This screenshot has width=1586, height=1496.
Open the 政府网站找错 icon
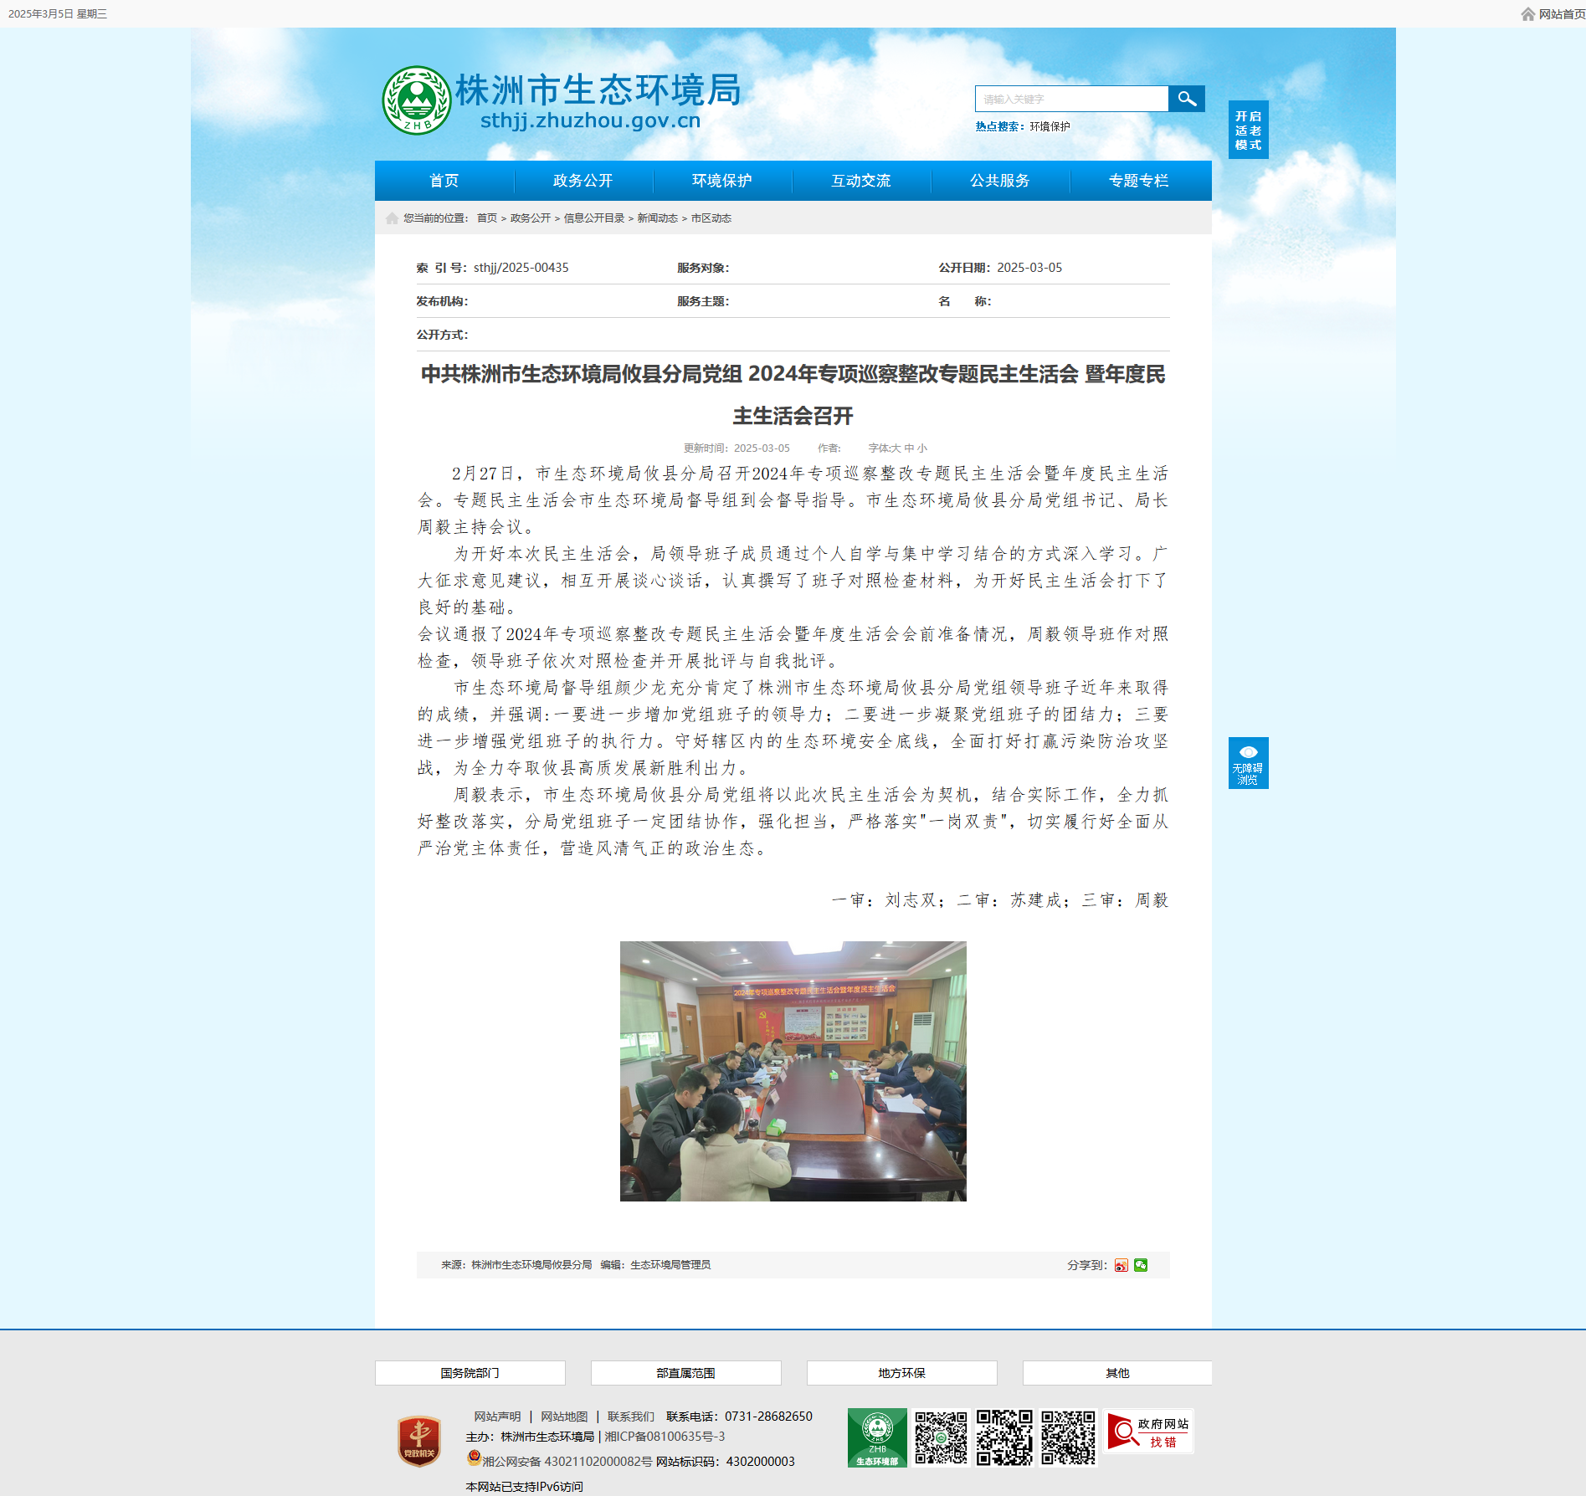coord(1148,1432)
